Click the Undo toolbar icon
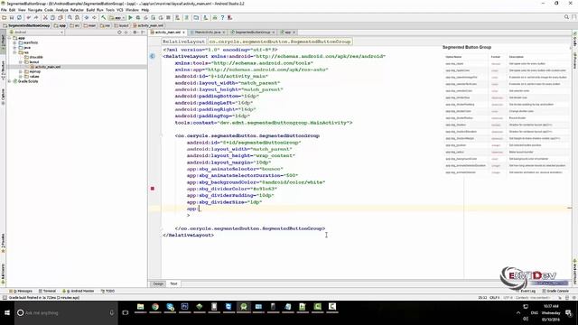Screen dimensions: 578x325 click(x=29, y=18)
